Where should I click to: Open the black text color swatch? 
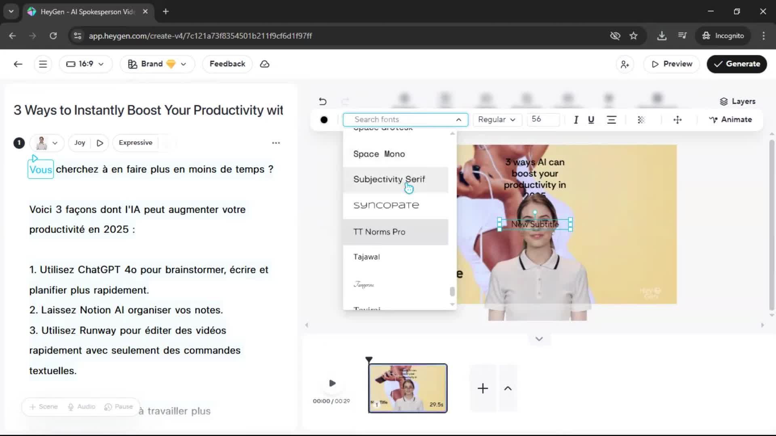pos(324,120)
